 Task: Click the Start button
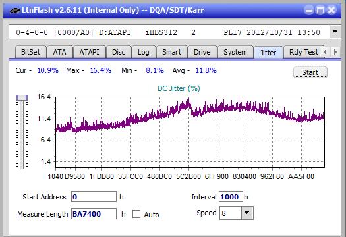310,72
